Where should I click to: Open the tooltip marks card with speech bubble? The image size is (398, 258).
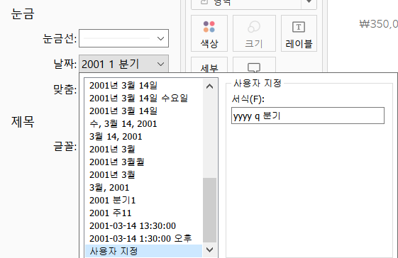[x=254, y=65]
